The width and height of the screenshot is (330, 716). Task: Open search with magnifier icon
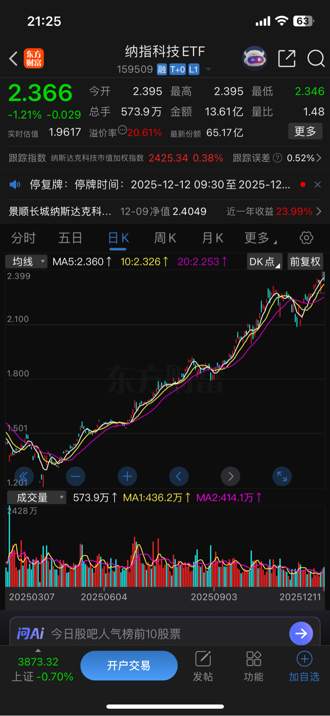pos(316,58)
